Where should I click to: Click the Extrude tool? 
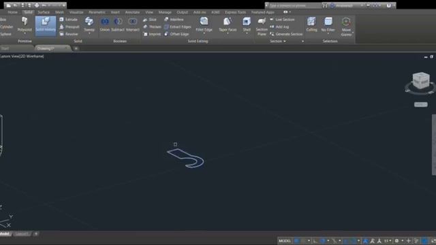[x=68, y=20]
